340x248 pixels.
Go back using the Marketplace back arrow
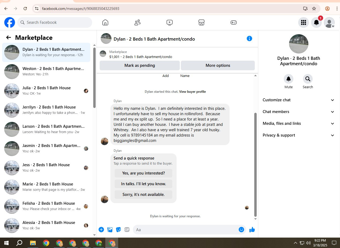tap(9, 38)
